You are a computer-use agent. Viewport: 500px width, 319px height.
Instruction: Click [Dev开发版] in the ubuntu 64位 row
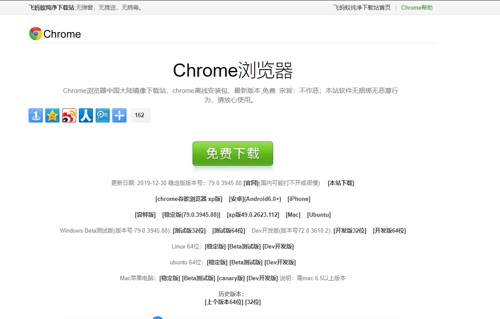tap(280, 263)
